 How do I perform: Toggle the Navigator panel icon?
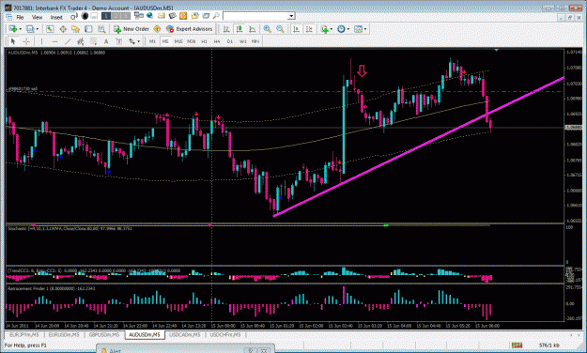click(x=76, y=29)
